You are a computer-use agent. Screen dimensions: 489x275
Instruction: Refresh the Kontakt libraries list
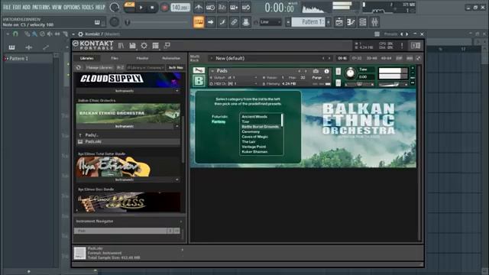[78, 67]
